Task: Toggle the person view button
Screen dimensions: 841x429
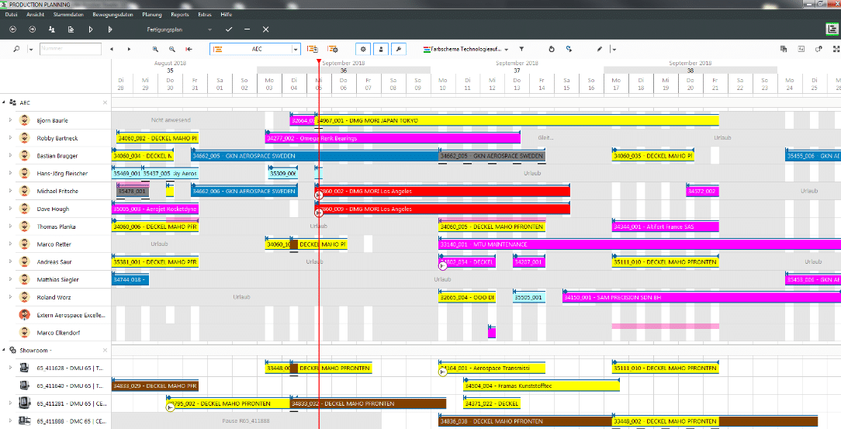Action: click(x=381, y=49)
